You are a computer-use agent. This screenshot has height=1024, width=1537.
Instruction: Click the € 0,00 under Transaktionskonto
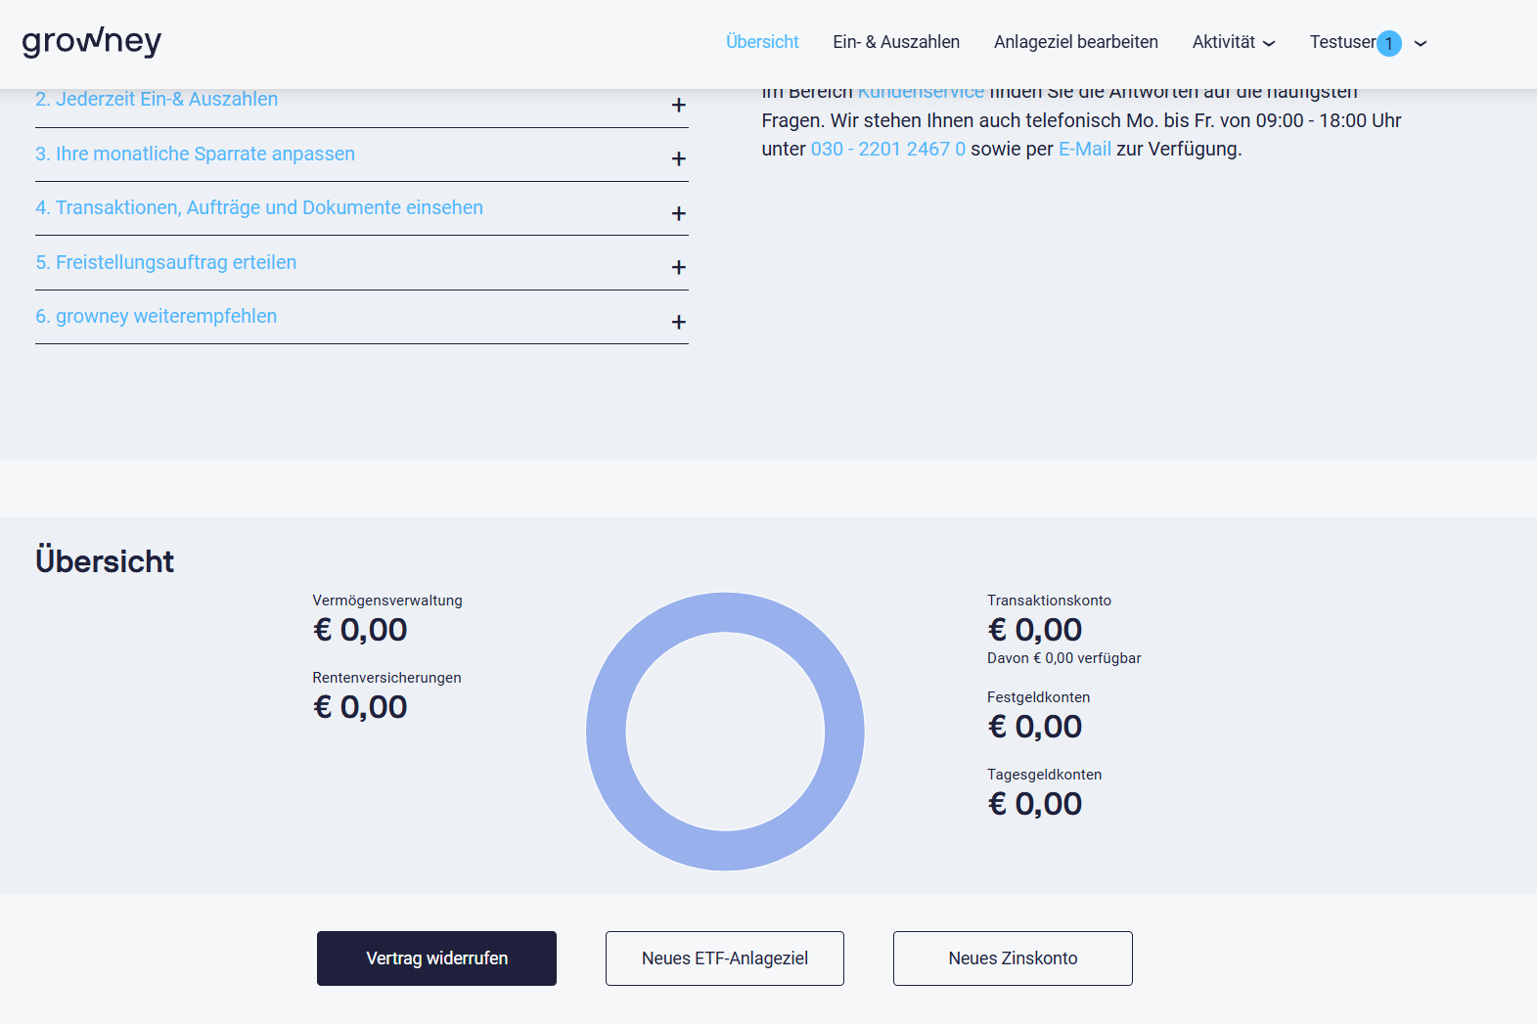(1035, 630)
